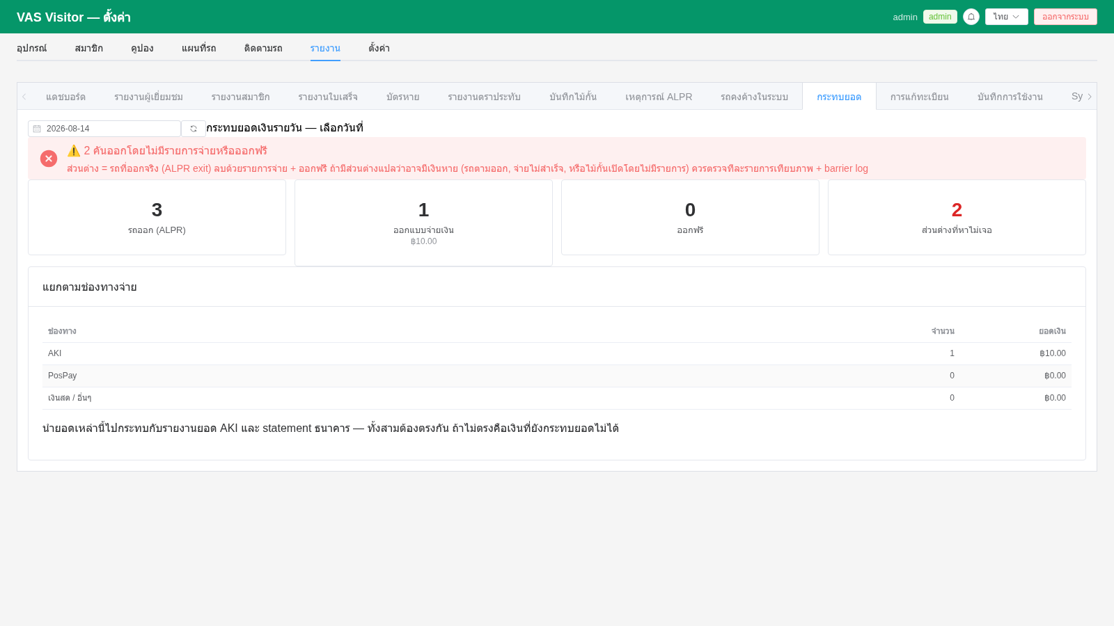
Task: Open the ตั้งค่า menu
Action: click(379, 48)
